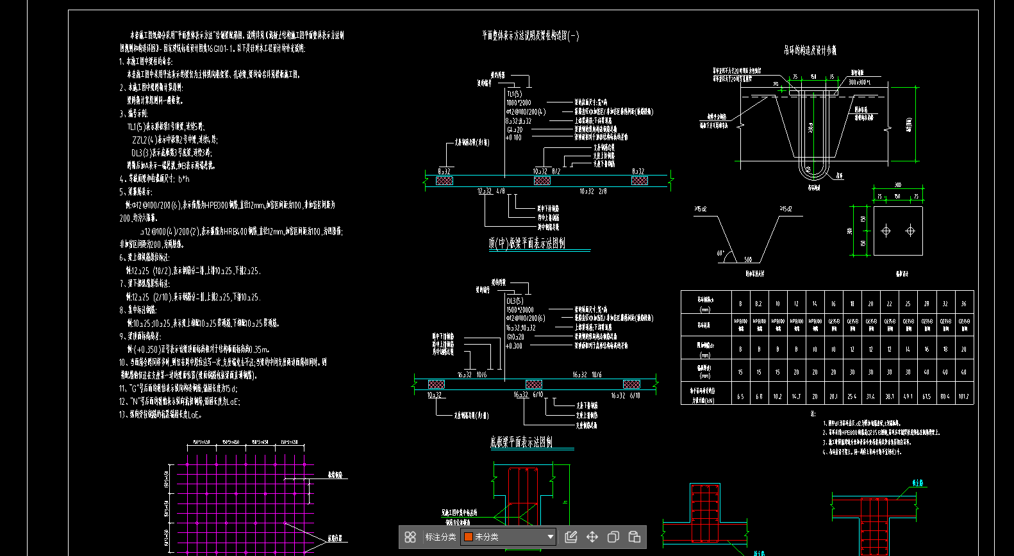1014x556 pixels.
Task: Click the title 底板梁平面表示法图例
Action: point(521,442)
